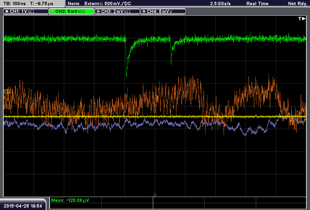Screen dimensions: 310x210
Task: Click the purple C4 ground level marker
Action: [x=8, y=123]
